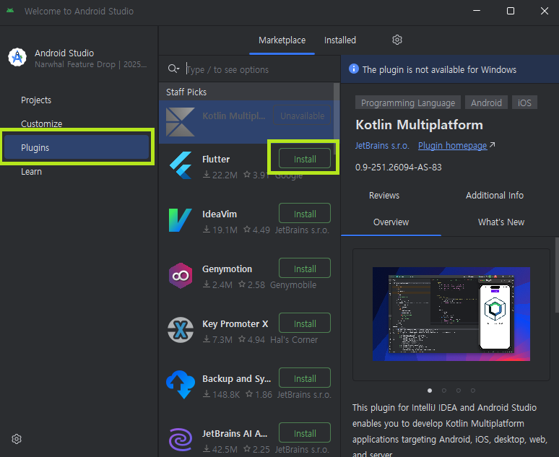
Task: Click the JetBrains AI Assistant spiral icon
Action: tap(181, 440)
